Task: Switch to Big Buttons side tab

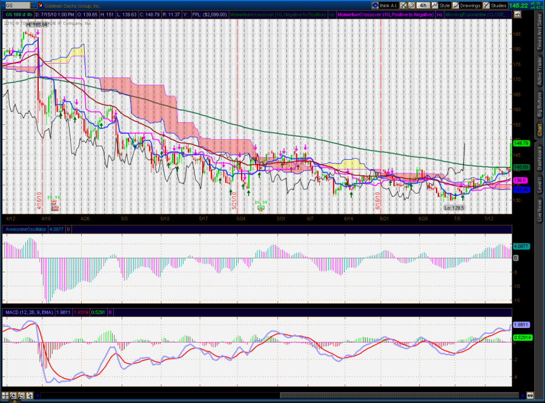Action: click(540, 104)
